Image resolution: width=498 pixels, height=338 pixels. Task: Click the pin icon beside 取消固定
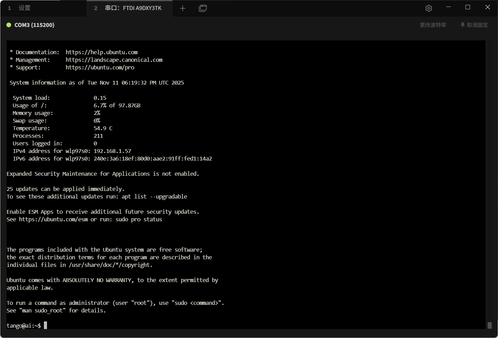pyautogui.click(x=462, y=25)
